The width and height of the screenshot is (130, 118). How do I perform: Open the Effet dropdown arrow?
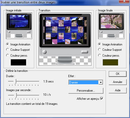(x=101, y=82)
